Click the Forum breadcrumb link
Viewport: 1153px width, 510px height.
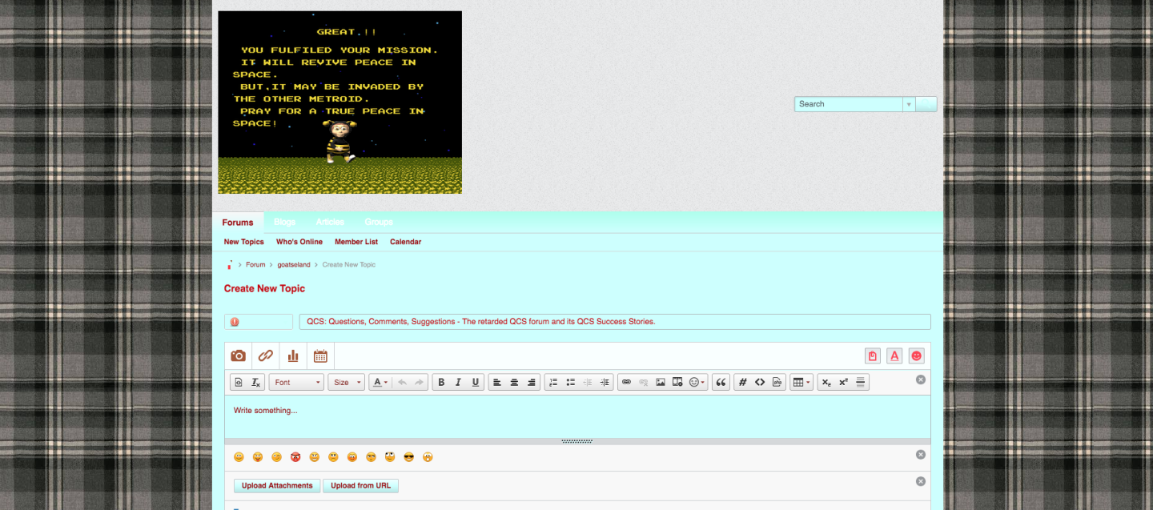point(255,264)
